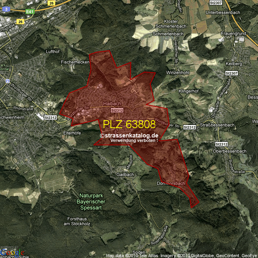Image resolution: width=258 pixels, height=258 pixels.
Task: Select the Dörrmorsbach place label
Action: (171, 184)
